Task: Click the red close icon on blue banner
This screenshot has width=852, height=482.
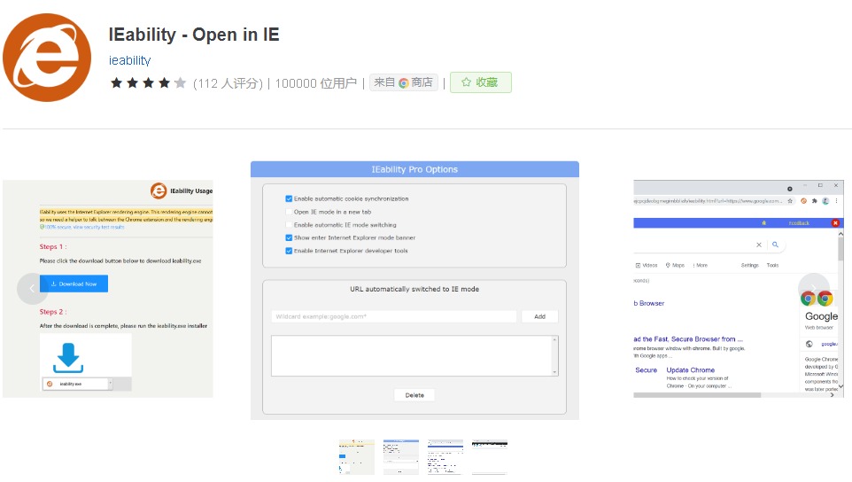Action: (835, 222)
